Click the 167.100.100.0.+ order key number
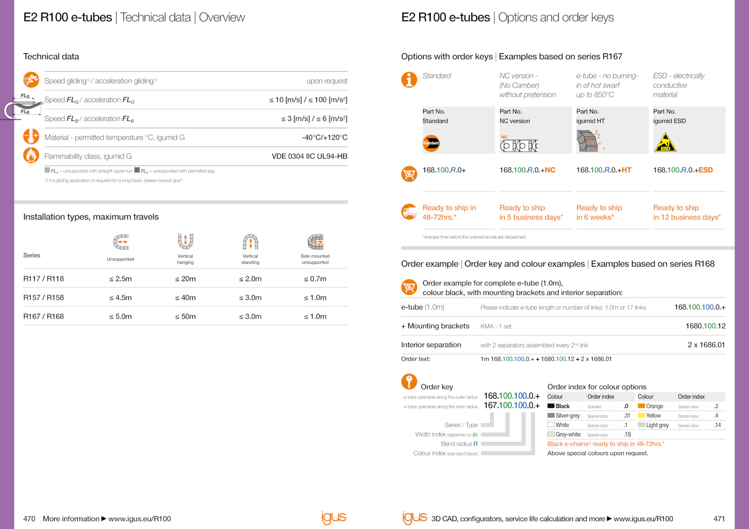Screen dimensions: 749x529 [512, 406]
